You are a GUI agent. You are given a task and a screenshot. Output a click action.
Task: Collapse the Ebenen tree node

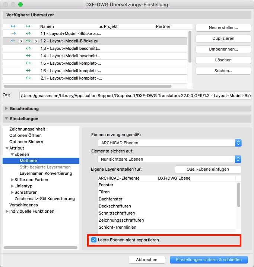[x=12, y=154]
